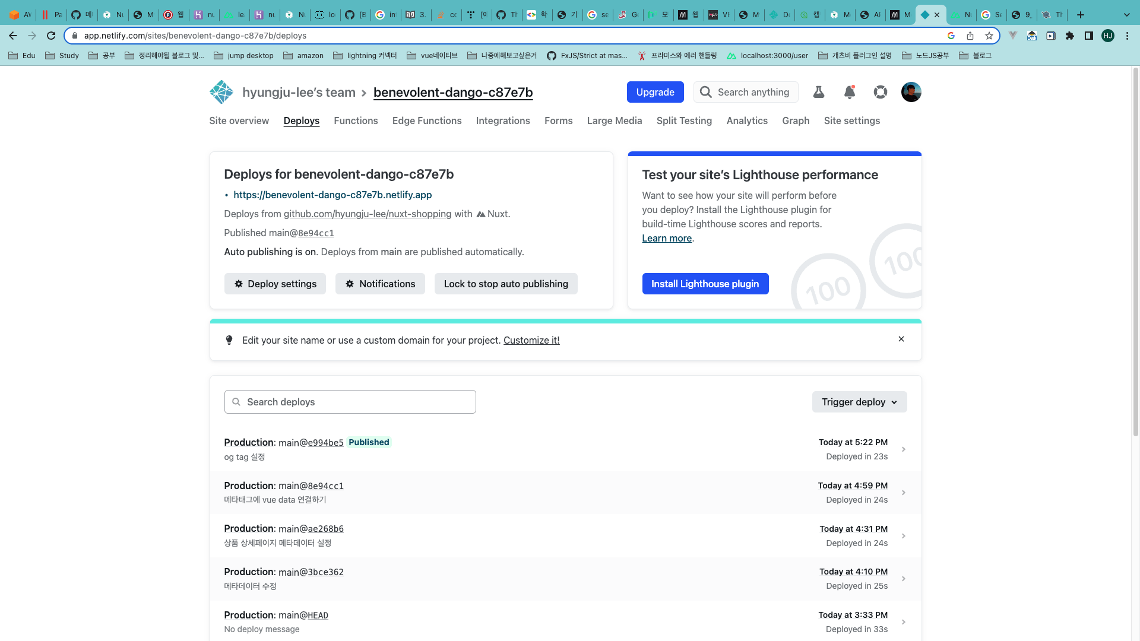Open deploy main@e994be5 via its chevron
1140x641 pixels.
point(904,449)
